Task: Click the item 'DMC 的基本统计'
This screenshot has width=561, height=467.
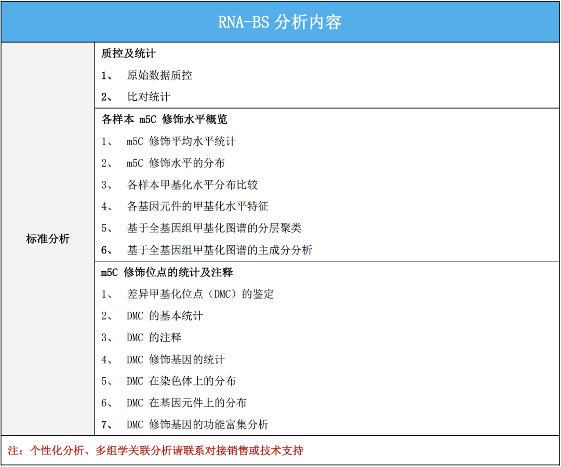Action: (165, 316)
